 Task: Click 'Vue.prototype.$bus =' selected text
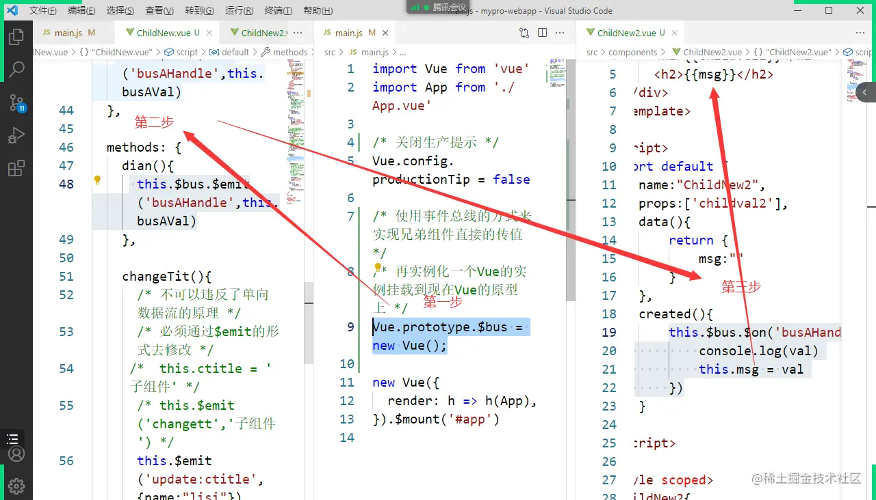(x=448, y=327)
